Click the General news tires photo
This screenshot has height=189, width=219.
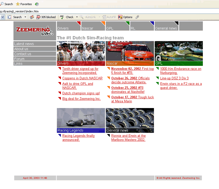(130, 118)
